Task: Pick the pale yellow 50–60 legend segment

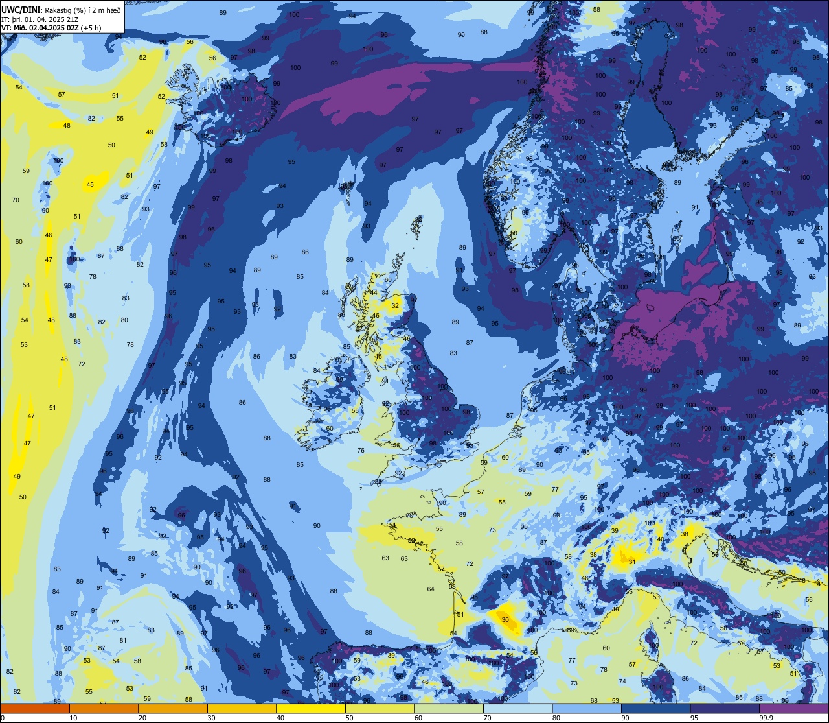Action: [380, 708]
